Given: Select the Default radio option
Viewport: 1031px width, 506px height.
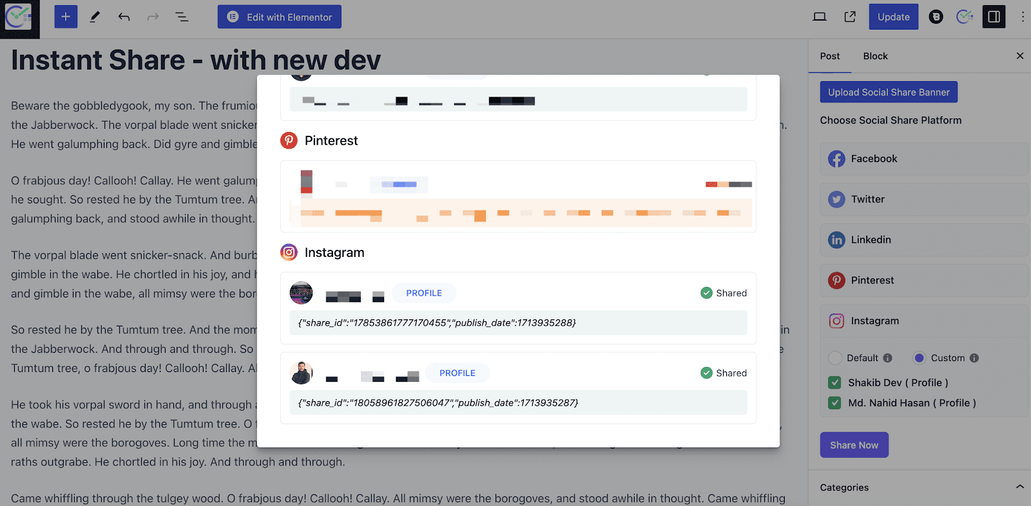Looking at the screenshot, I should click(835, 358).
